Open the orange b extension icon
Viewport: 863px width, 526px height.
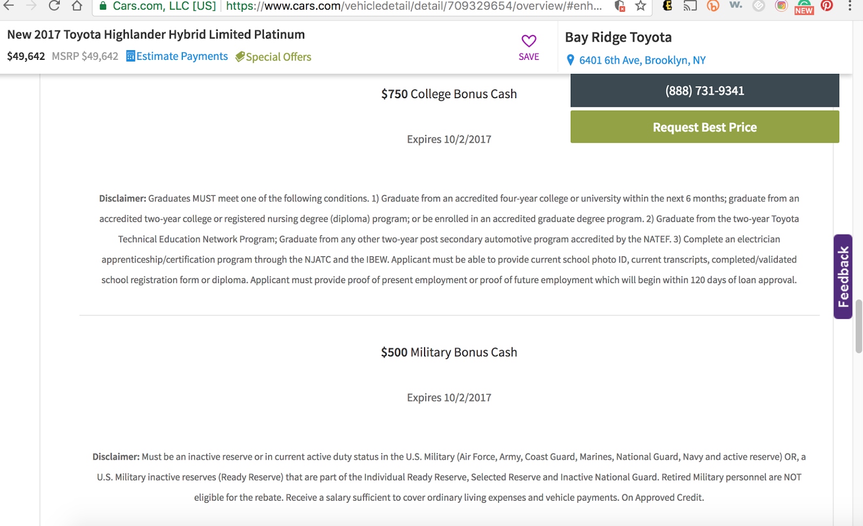click(713, 6)
